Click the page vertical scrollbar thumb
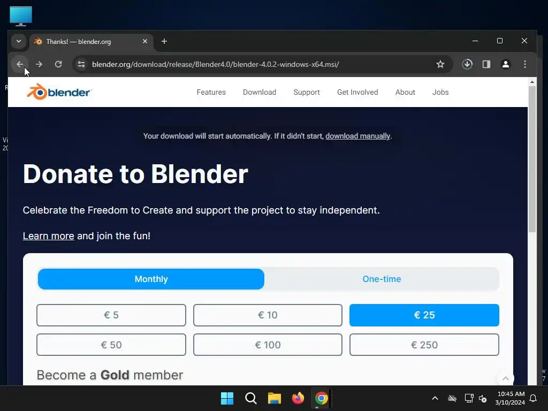This screenshot has height=411, width=548. [532, 159]
